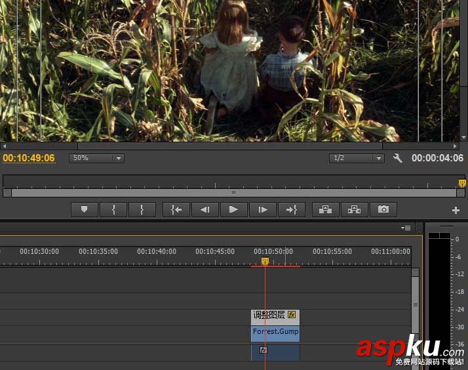The height and width of the screenshot is (370, 468).
Task: Click the timeline vertical scrollbar handle
Action: pyautogui.click(x=415, y=305)
